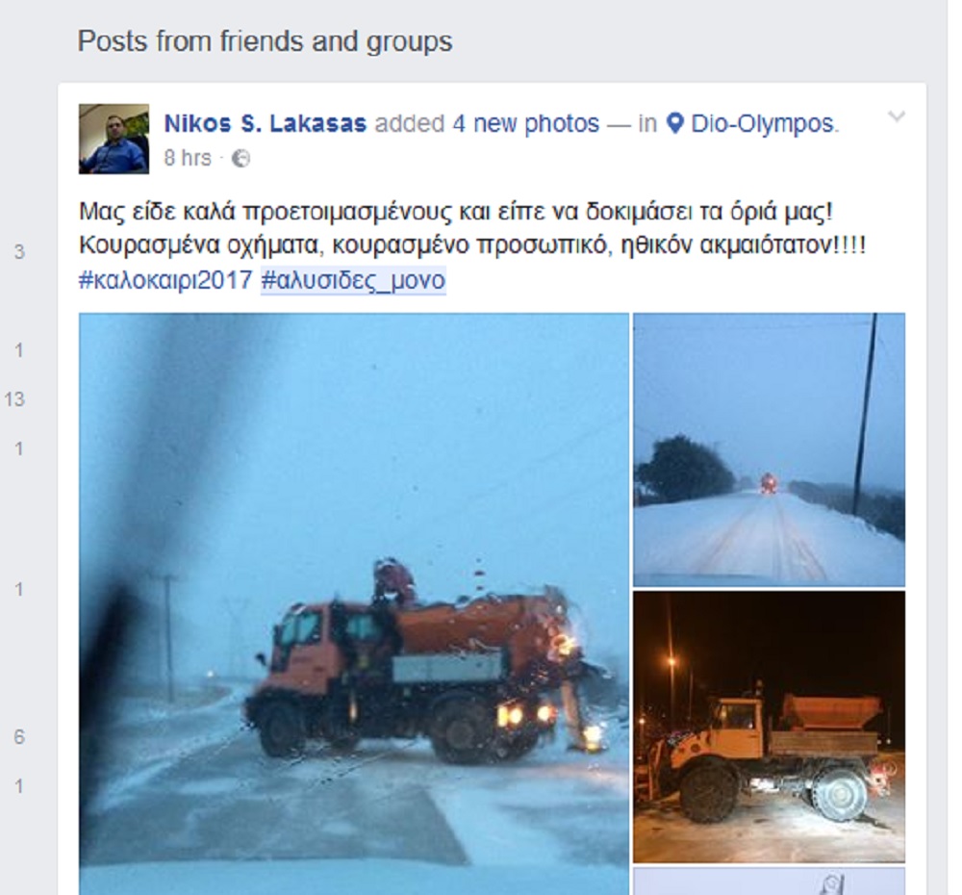Click the sidebar count showing 6
The height and width of the screenshot is (895, 962).
click(19, 736)
